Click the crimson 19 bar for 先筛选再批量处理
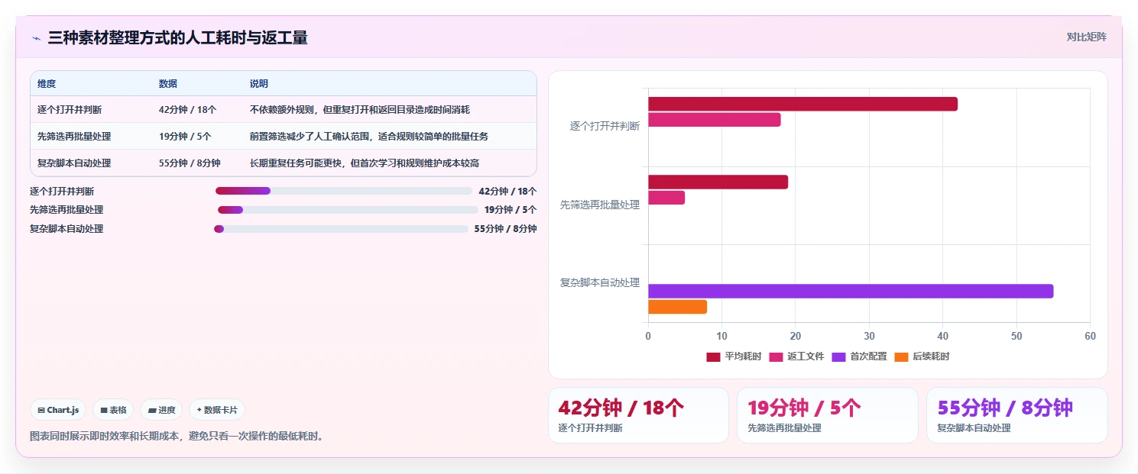1138x474 pixels. point(718,182)
